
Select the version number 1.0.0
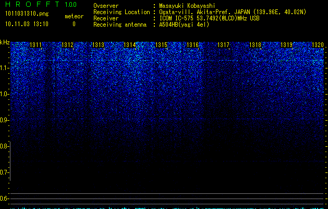pos(71,5)
